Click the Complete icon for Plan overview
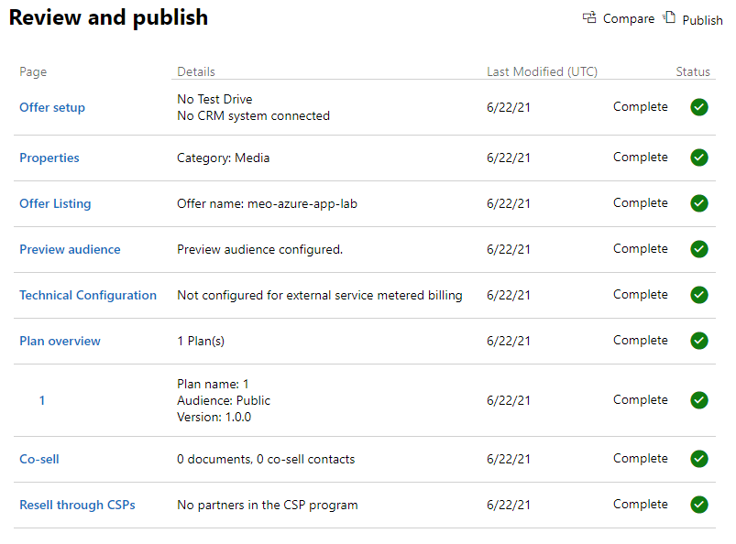Viewport: 736px width, 544px height. click(x=699, y=340)
